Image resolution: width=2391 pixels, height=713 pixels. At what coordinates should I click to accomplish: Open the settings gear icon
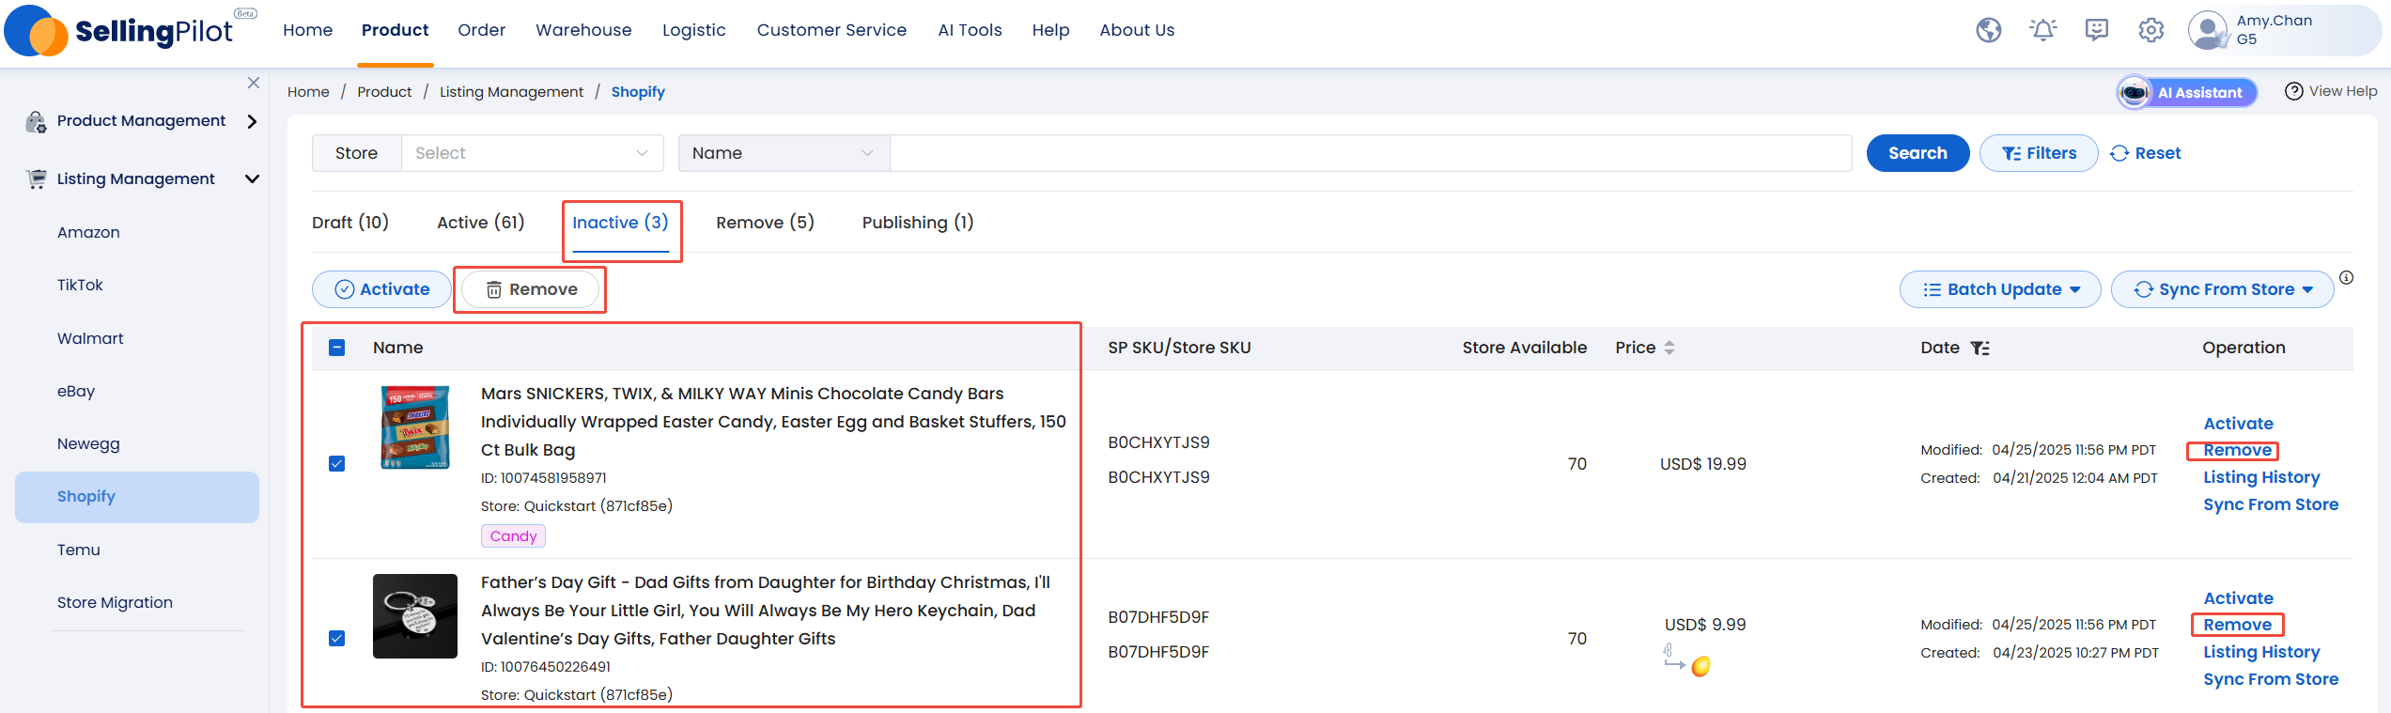tap(2150, 30)
